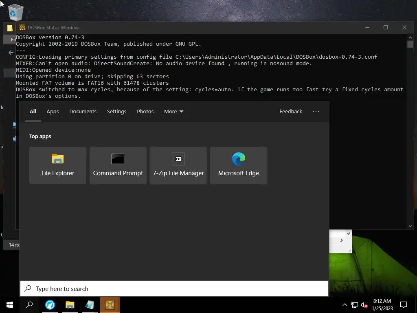
Task: Open the notification center icon
Action: pyautogui.click(x=404, y=305)
